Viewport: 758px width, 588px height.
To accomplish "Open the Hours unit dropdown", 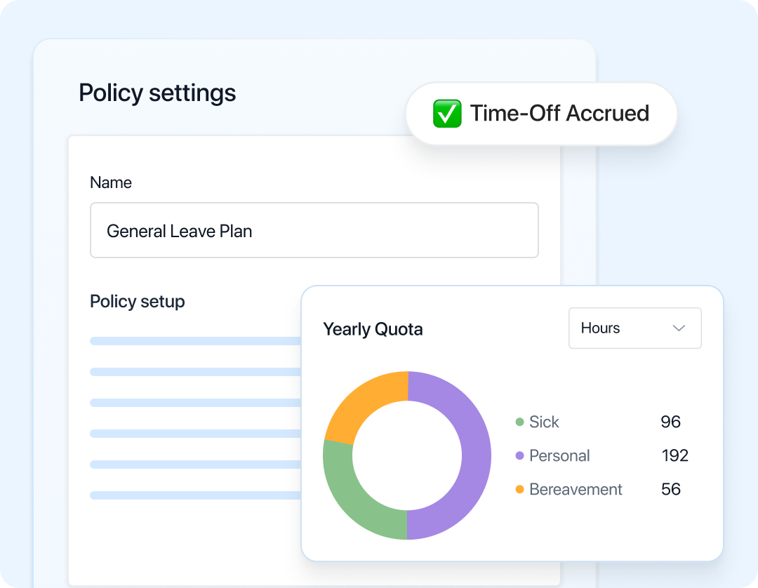I will point(634,328).
